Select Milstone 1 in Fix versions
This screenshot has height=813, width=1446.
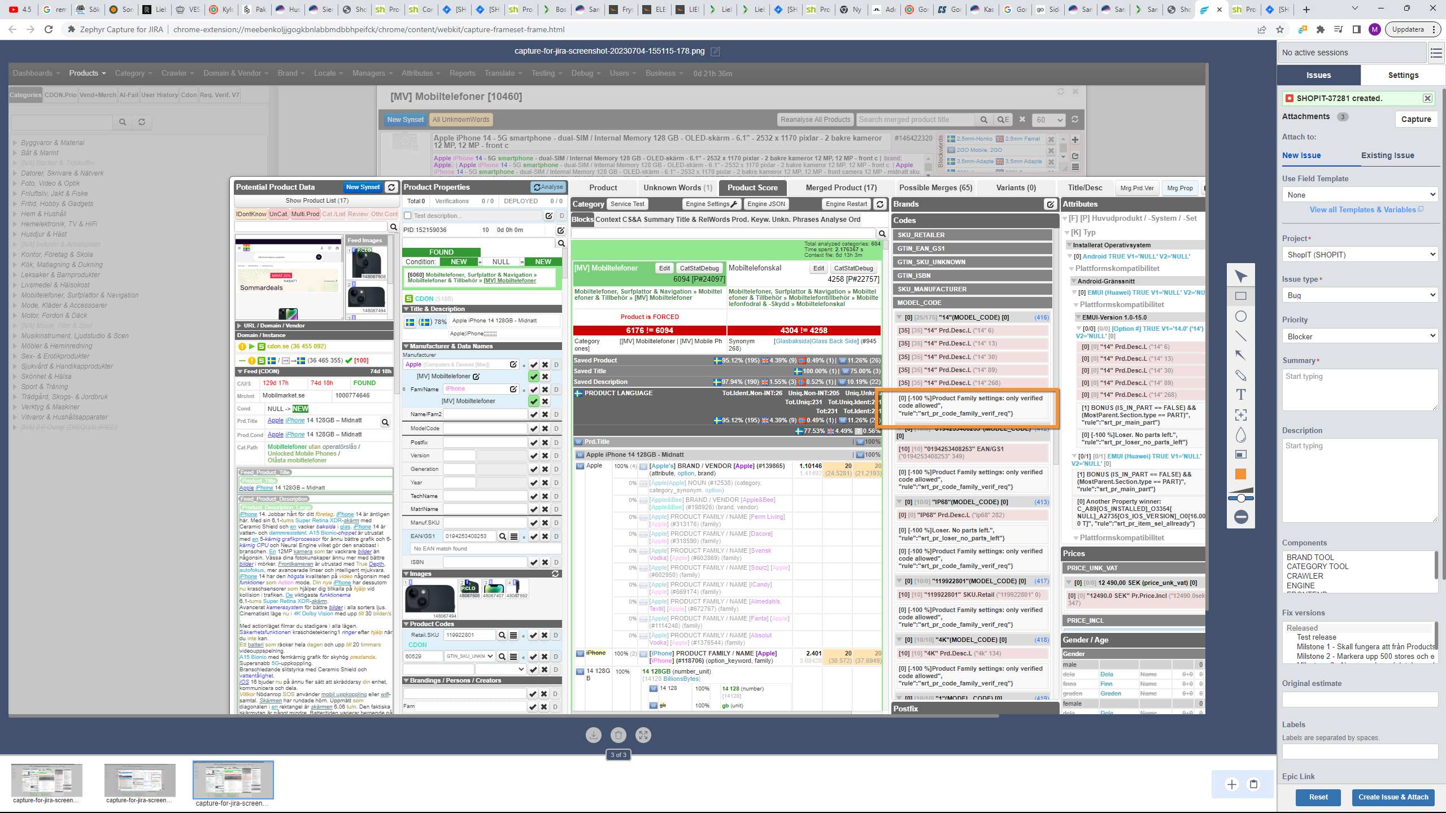pyautogui.click(x=1365, y=646)
